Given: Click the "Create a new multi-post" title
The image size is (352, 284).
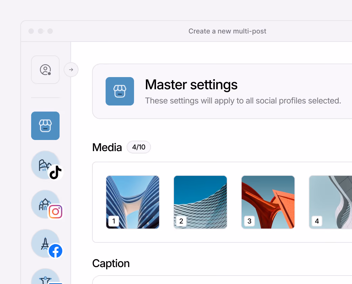Looking at the screenshot, I should (227, 31).
